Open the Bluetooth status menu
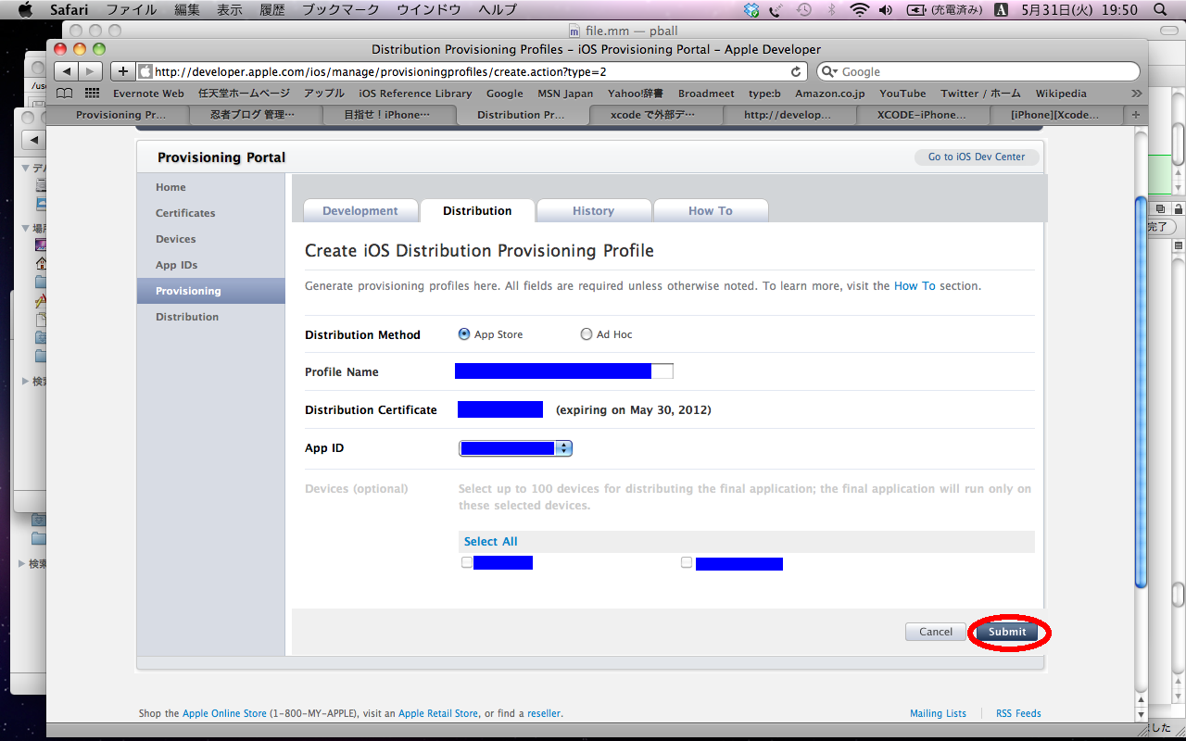 click(831, 10)
